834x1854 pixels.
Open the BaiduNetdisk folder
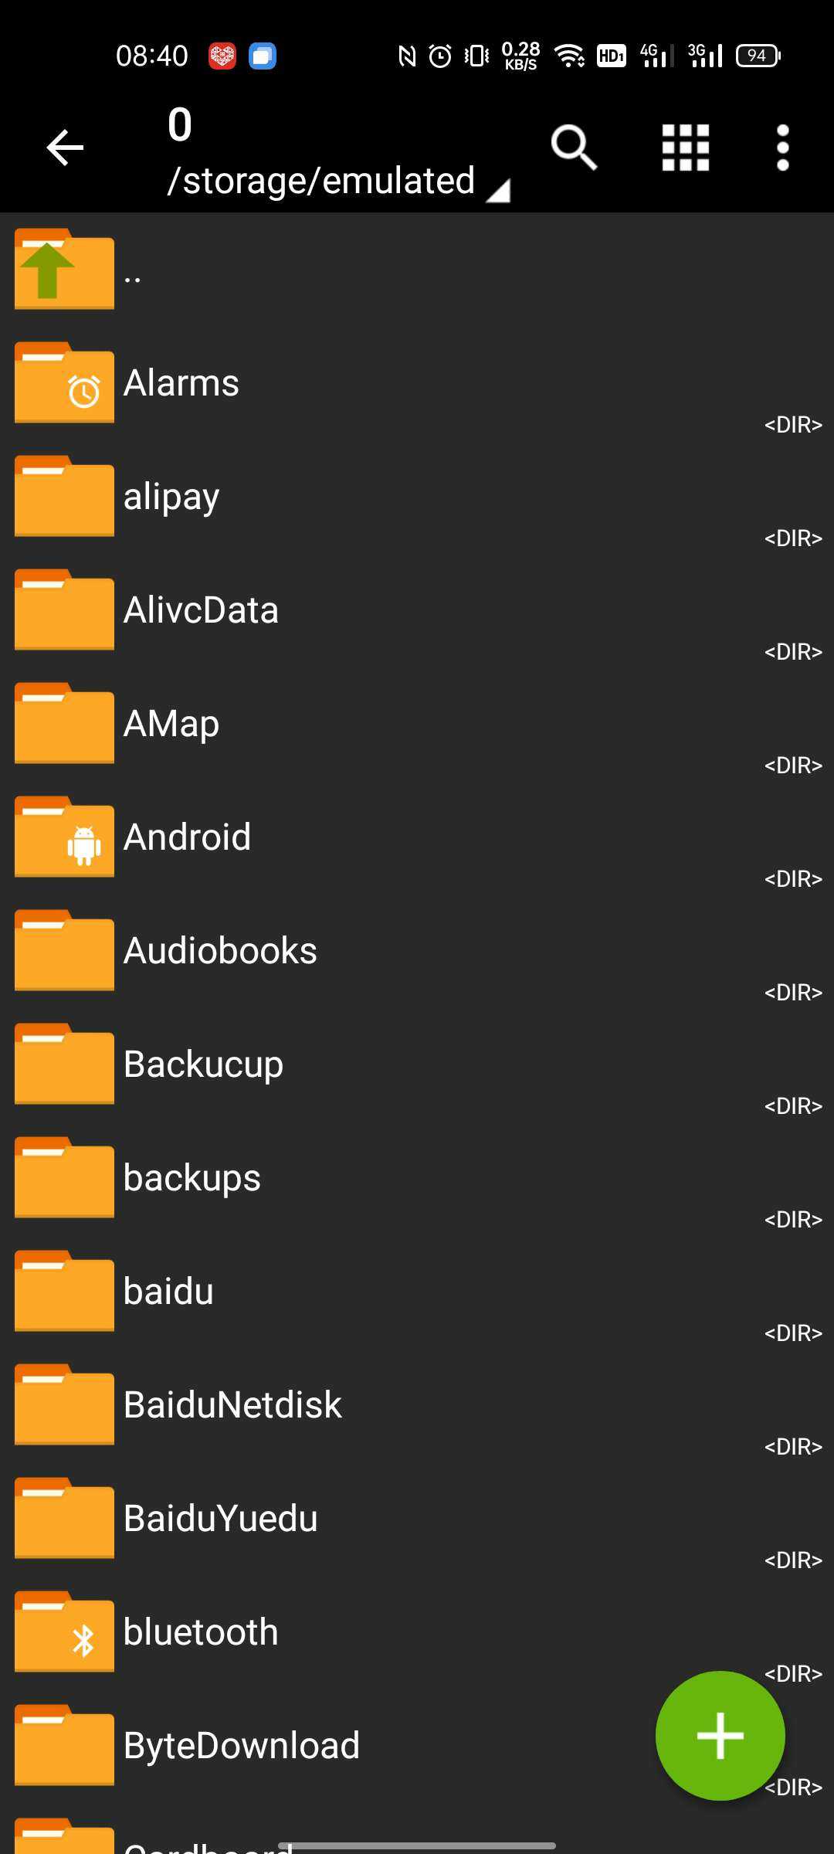pos(232,1405)
